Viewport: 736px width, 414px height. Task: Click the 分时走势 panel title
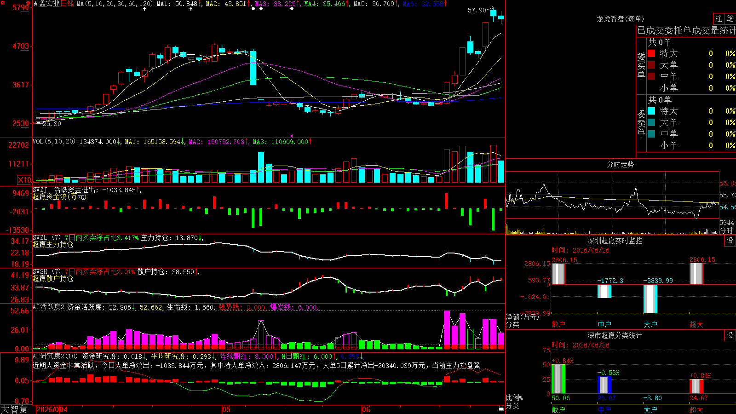620,164
